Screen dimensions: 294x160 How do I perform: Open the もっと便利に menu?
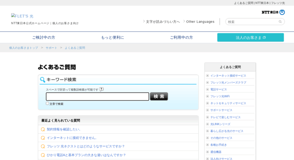click(112, 37)
